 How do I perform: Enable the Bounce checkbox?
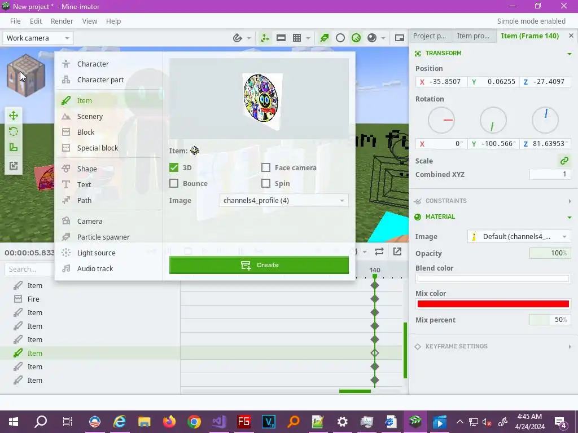point(174,183)
